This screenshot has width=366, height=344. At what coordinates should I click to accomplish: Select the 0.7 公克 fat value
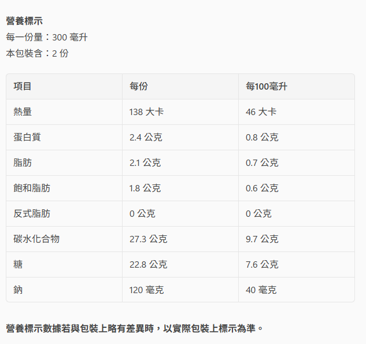click(x=262, y=162)
